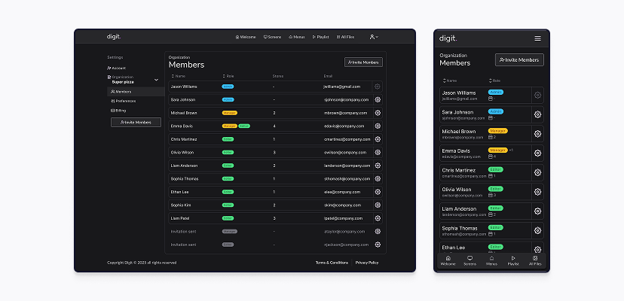624x301 pixels.
Task: Open hamburger menu in mobile header
Action: pyautogui.click(x=537, y=38)
